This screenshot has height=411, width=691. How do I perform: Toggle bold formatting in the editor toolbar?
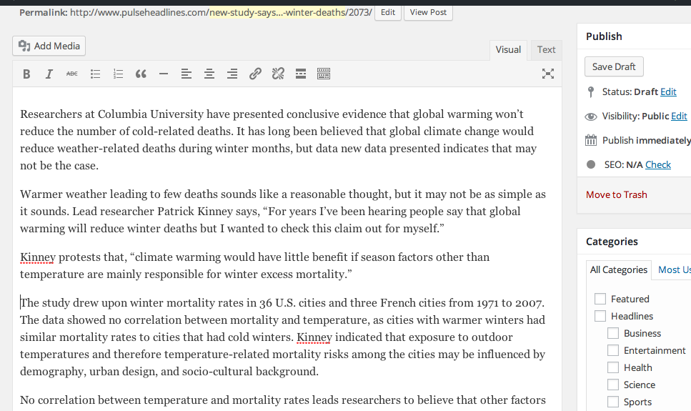click(x=26, y=74)
